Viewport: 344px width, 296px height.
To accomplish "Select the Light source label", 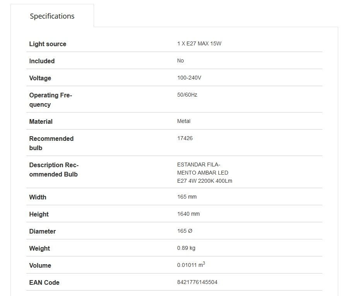I will [x=48, y=44].
